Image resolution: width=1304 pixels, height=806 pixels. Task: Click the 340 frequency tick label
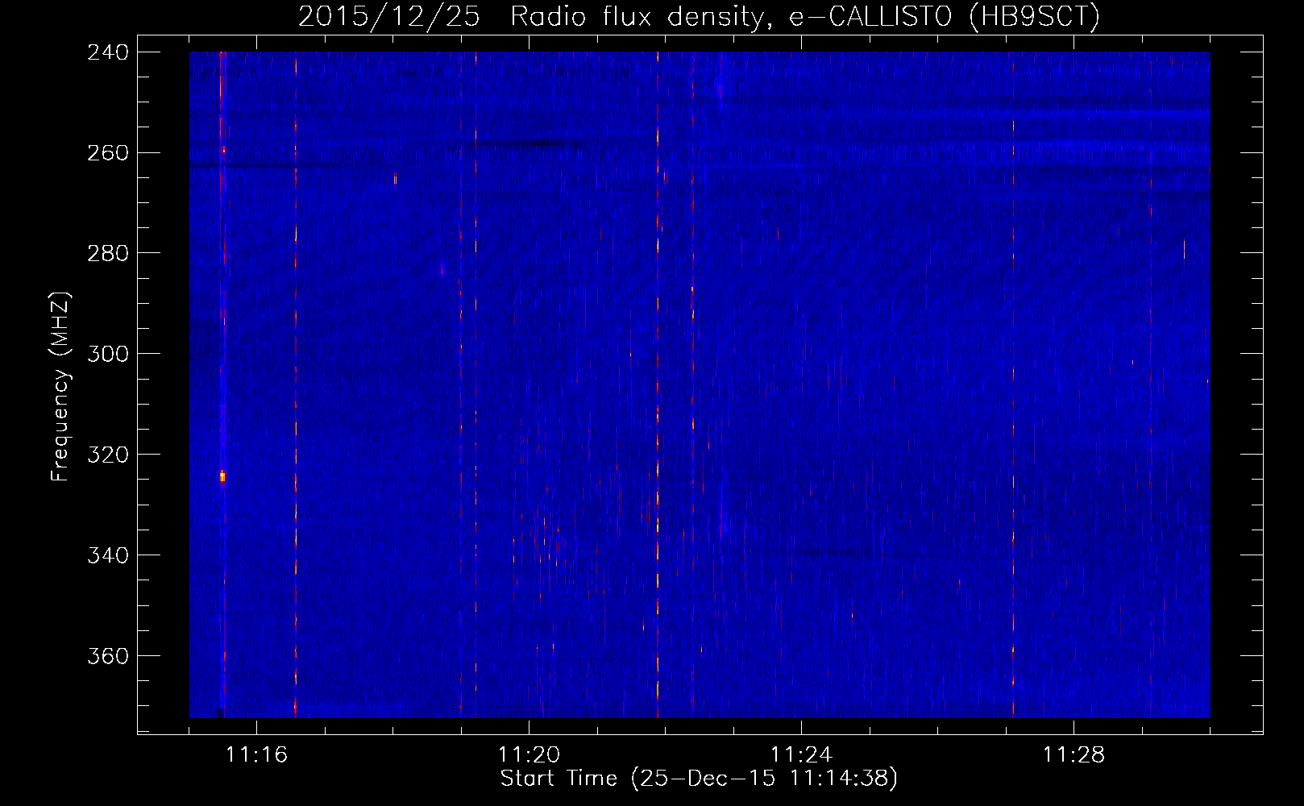pyautogui.click(x=108, y=556)
